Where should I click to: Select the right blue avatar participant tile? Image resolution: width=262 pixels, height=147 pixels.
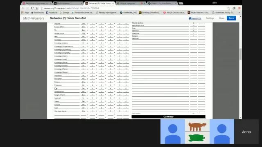click(222, 131)
